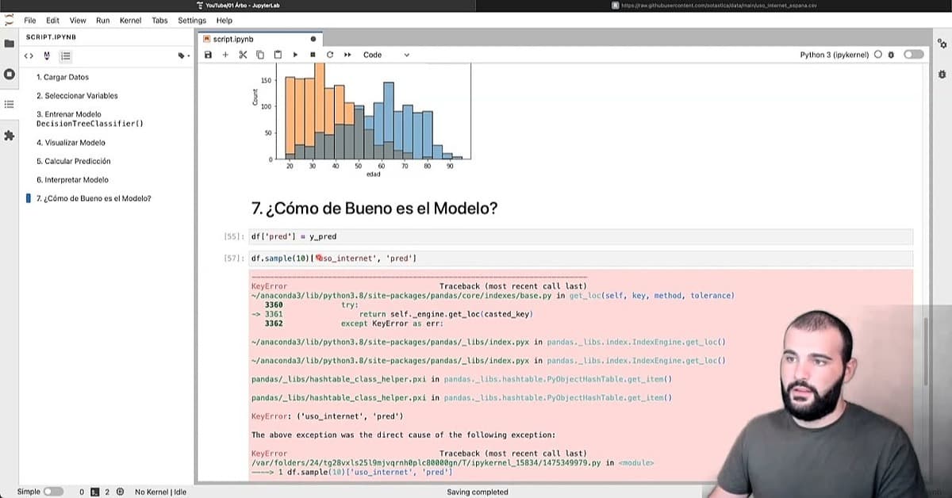Open the Settings menu

click(x=192, y=21)
